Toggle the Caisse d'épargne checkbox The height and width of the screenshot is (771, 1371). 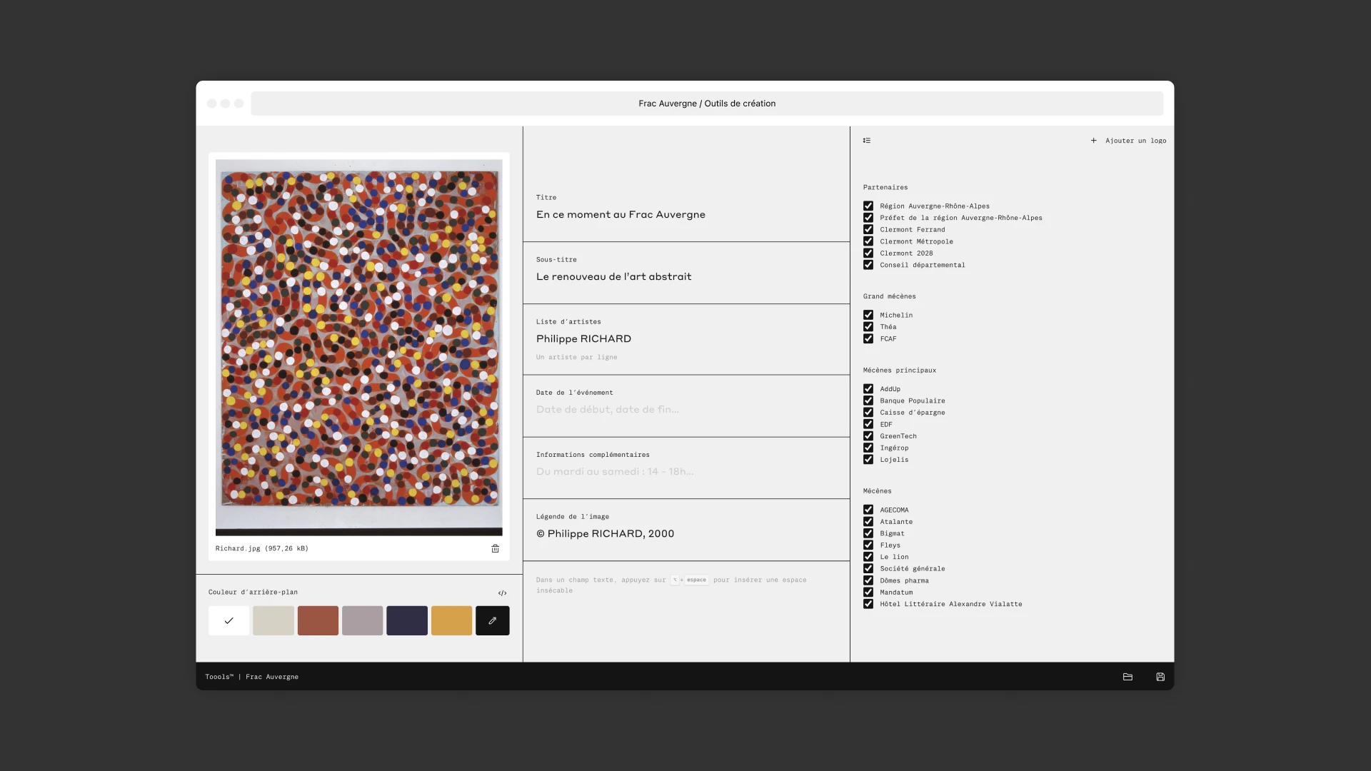click(x=868, y=413)
